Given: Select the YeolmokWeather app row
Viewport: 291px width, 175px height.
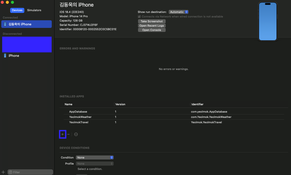Looking at the screenshot, I should (x=174, y=117).
